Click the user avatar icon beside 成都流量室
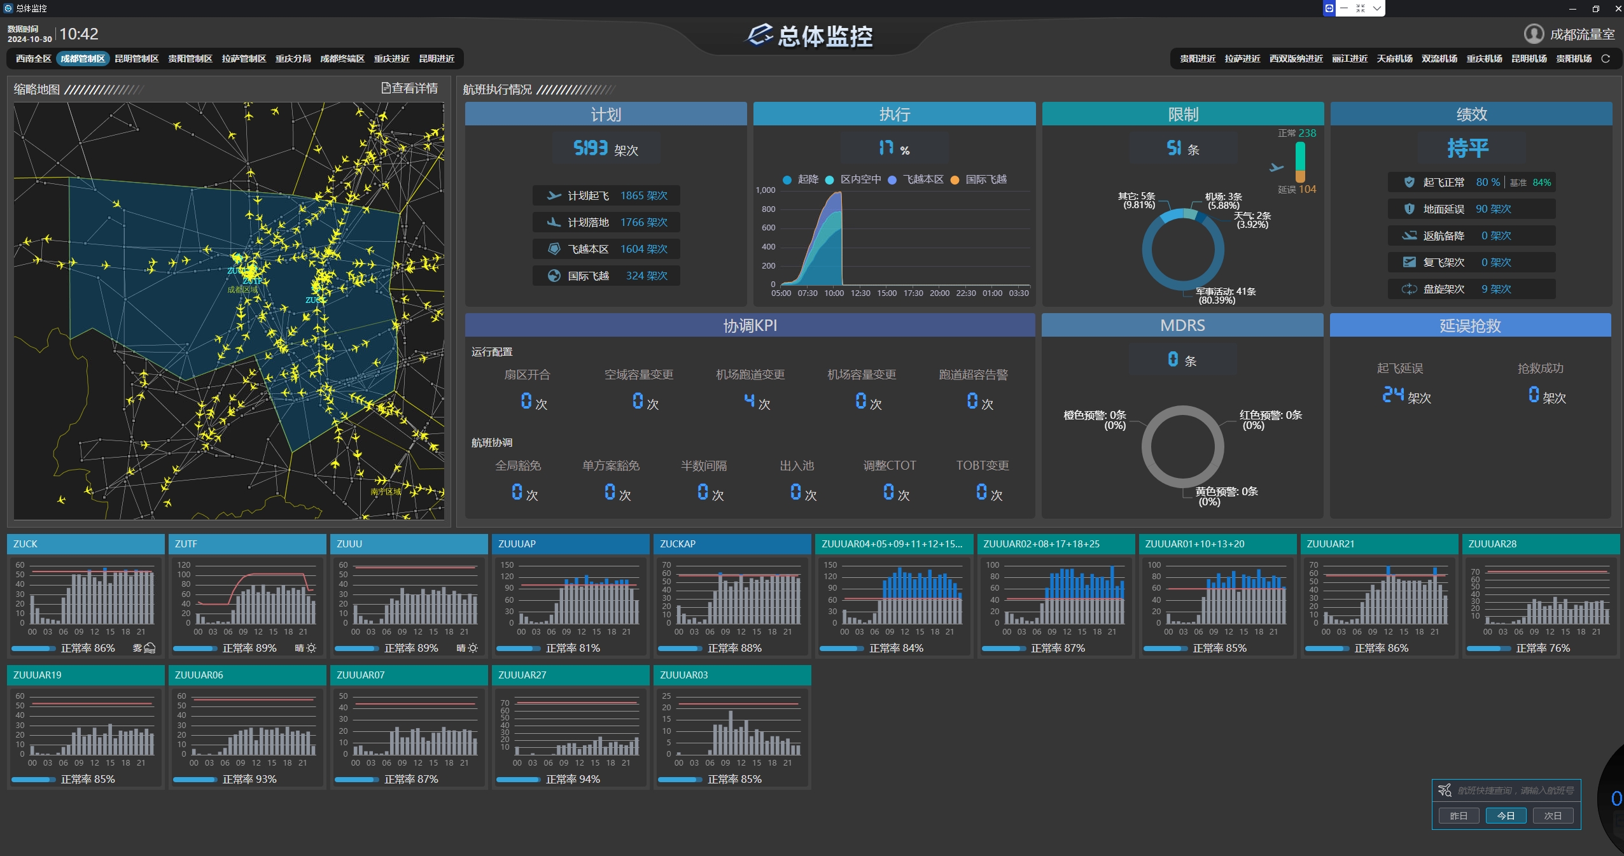The width and height of the screenshot is (1624, 856). (x=1534, y=34)
